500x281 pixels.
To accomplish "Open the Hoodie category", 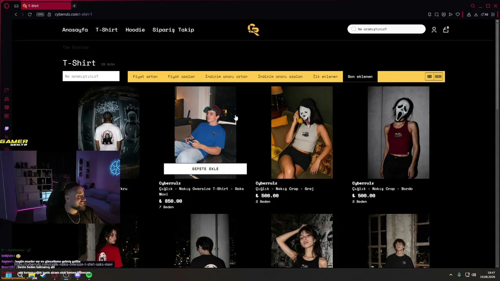I will click(135, 30).
